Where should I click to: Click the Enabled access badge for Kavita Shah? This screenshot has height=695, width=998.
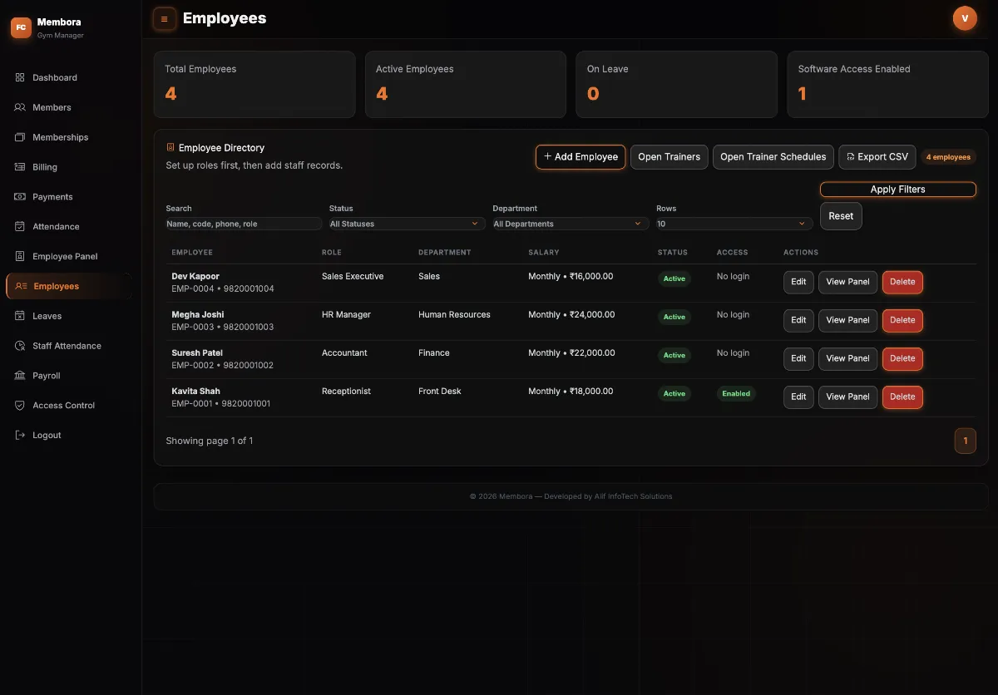736,393
